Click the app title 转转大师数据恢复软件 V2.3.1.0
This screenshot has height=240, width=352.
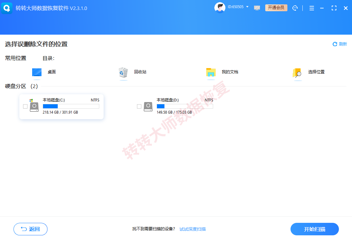click(51, 8)
